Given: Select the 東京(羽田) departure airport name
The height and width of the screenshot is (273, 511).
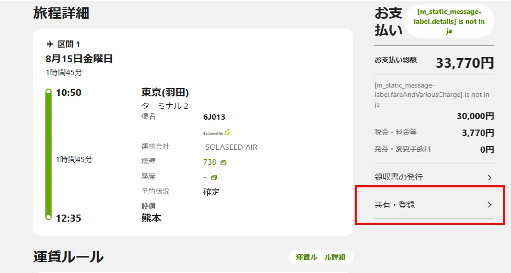Looking at the screenshot, I should tap(165, 93).
